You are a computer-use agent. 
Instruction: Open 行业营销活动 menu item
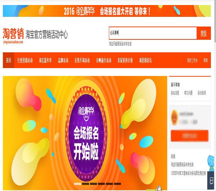[x=25, y=60]
